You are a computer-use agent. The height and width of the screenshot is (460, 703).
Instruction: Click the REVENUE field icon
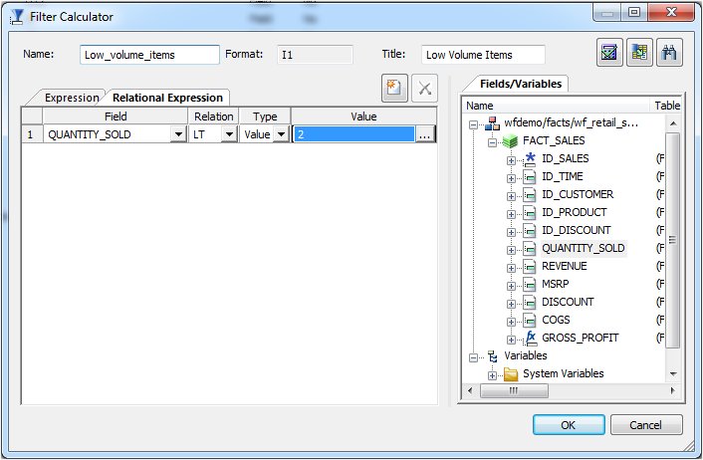[x=530, y=267]
